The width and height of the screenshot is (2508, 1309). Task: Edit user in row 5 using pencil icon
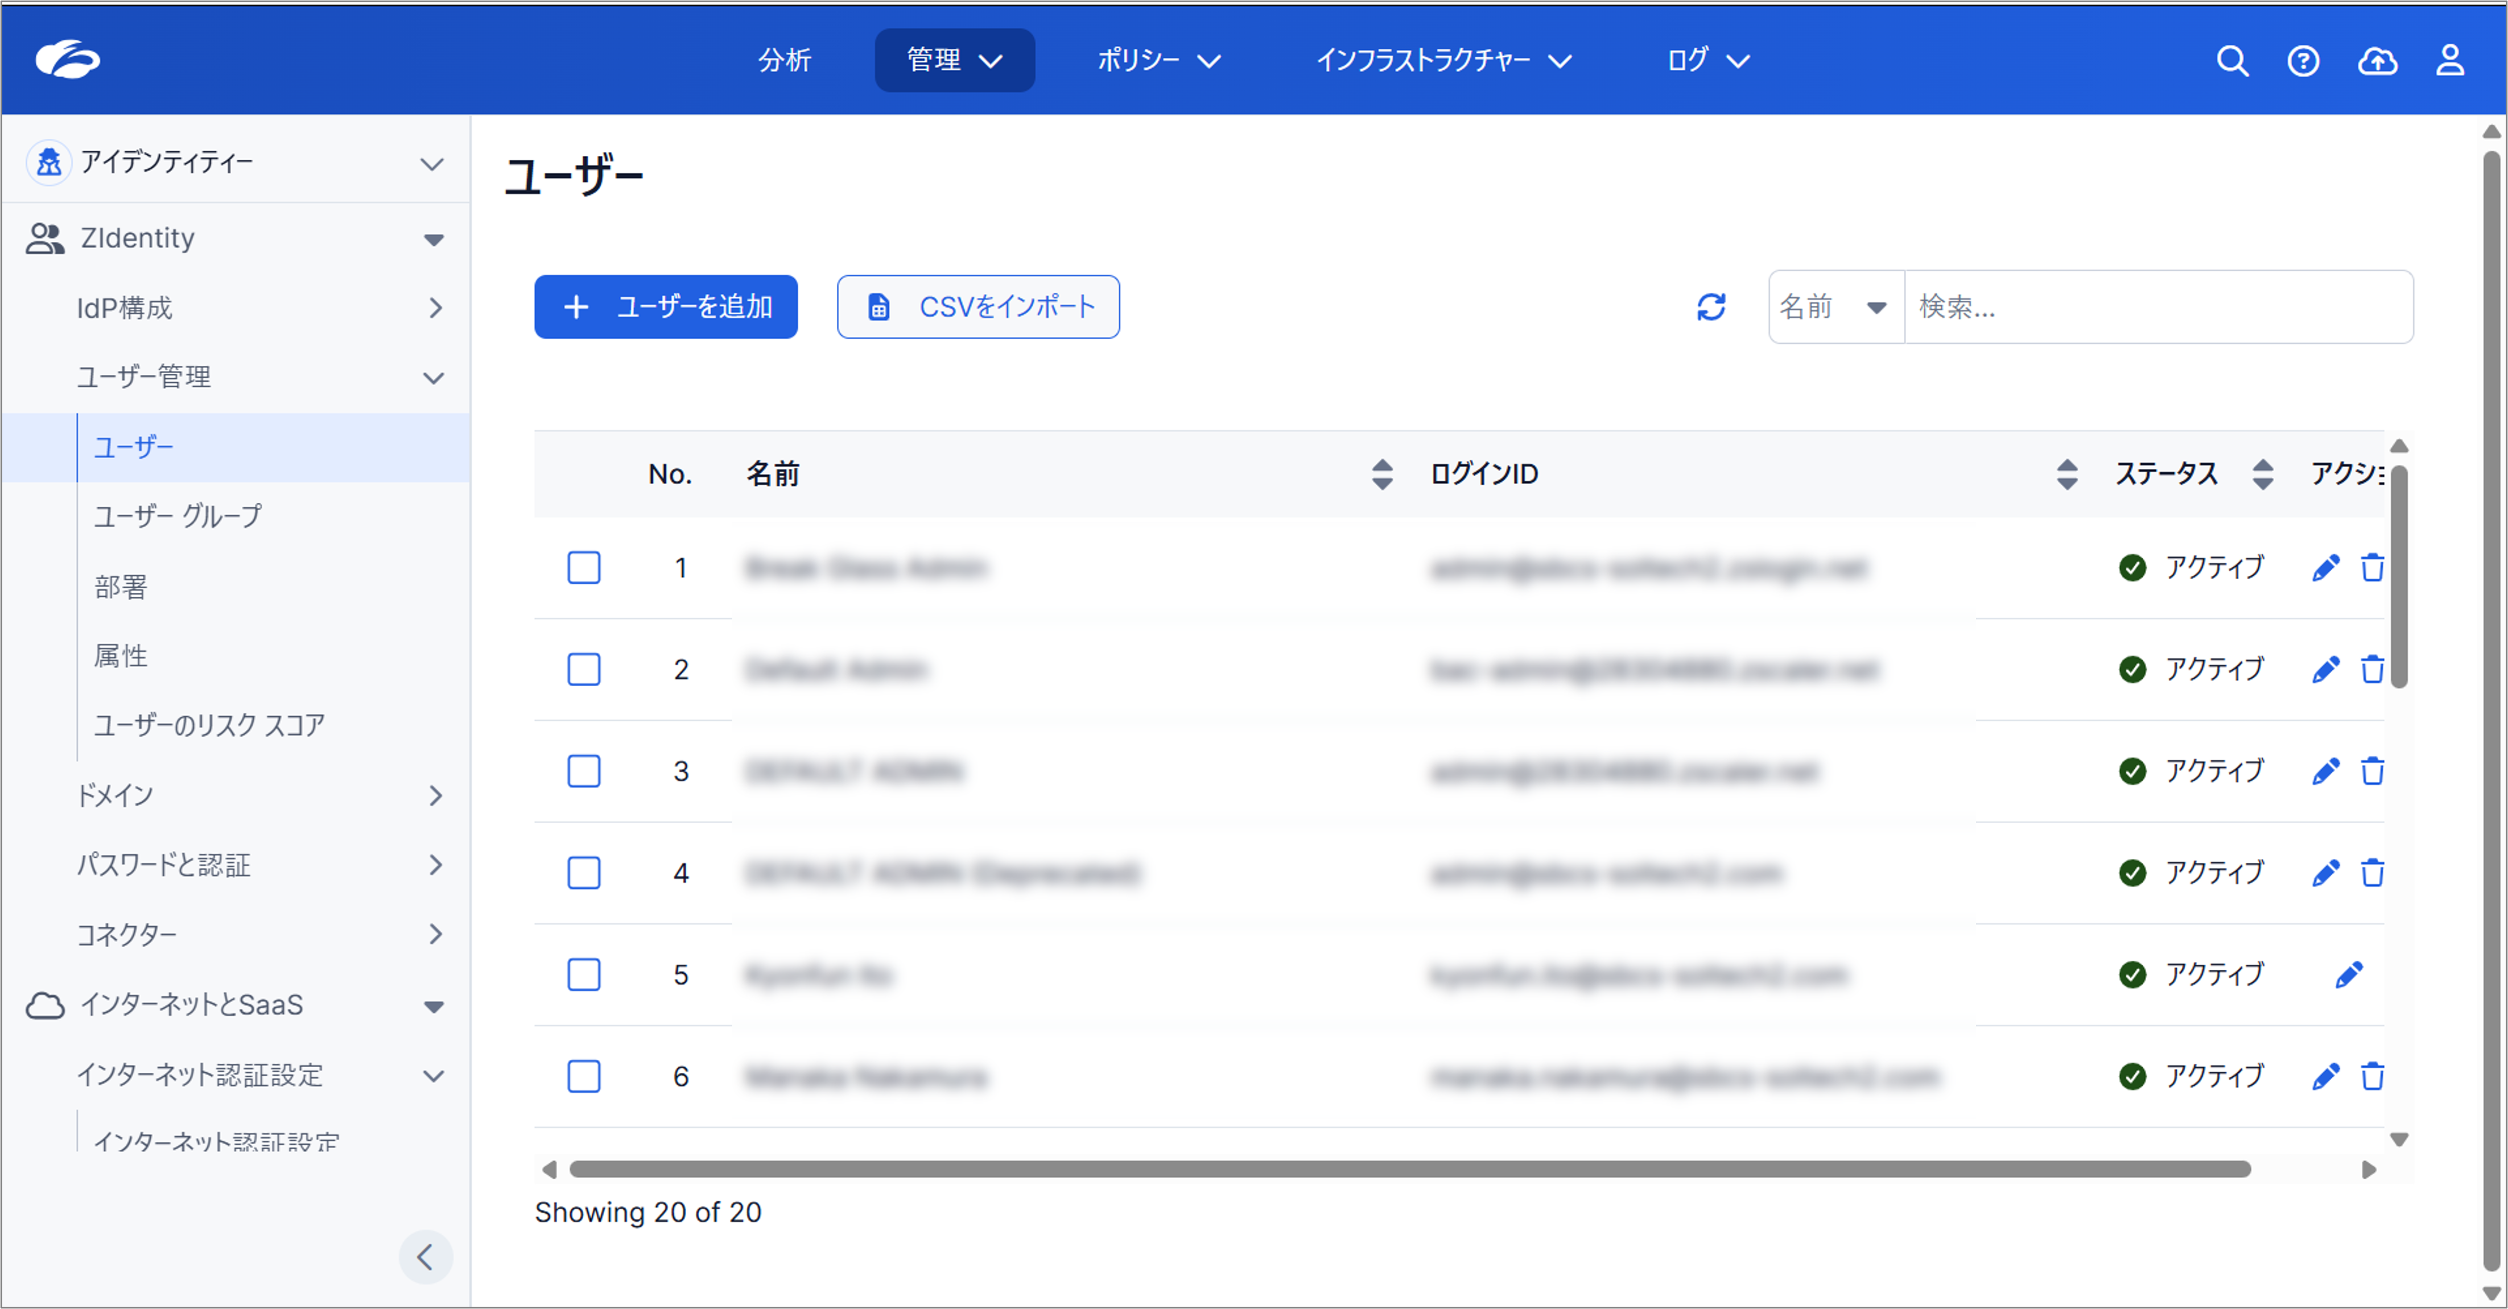[2348, 974]
